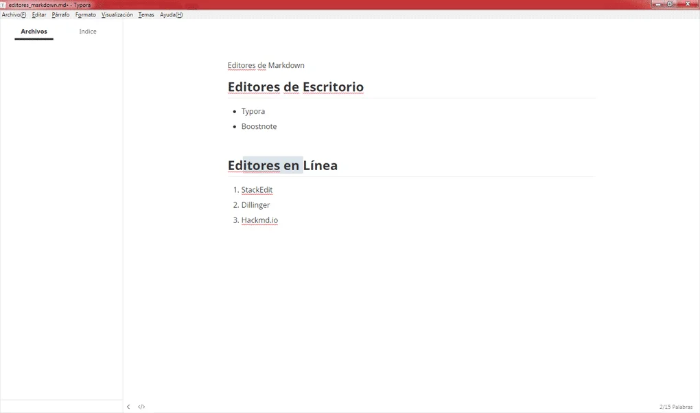This screenshot has height=413, width=700.
Task: Open the word count via 2/15 Palabras
Action: click(675, 406)
